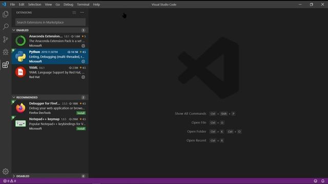Open the Explorer view in activity bar
Viewport: 328px width, 184px height.
click(6, 14)
